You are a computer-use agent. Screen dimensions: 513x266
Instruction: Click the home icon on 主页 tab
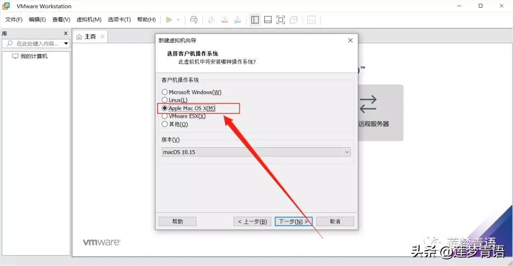(79, 37)
